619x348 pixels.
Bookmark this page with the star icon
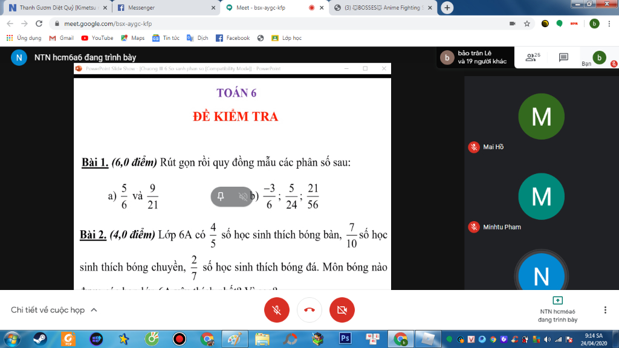pos(527,24)
